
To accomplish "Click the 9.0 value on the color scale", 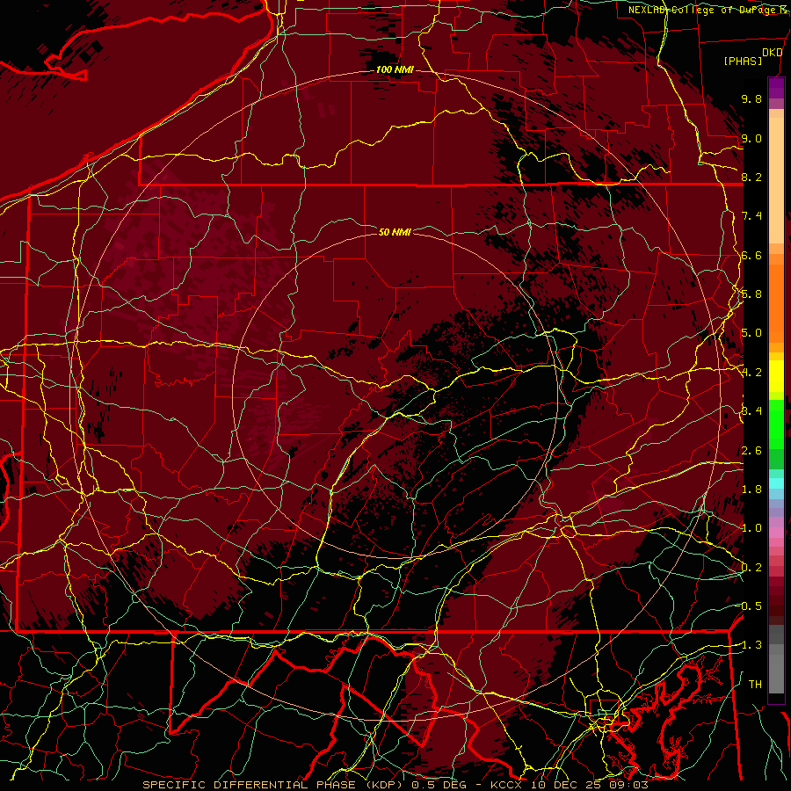I will click(x=751, y=138).
